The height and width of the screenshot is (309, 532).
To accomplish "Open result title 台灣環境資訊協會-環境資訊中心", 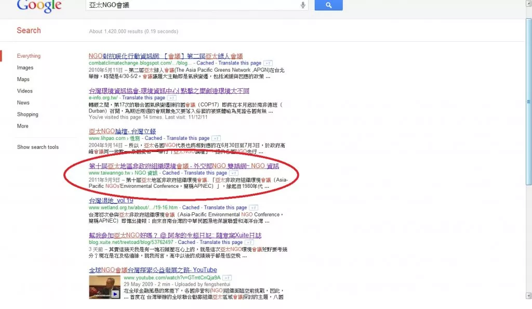I will click(x=169, y=91).
